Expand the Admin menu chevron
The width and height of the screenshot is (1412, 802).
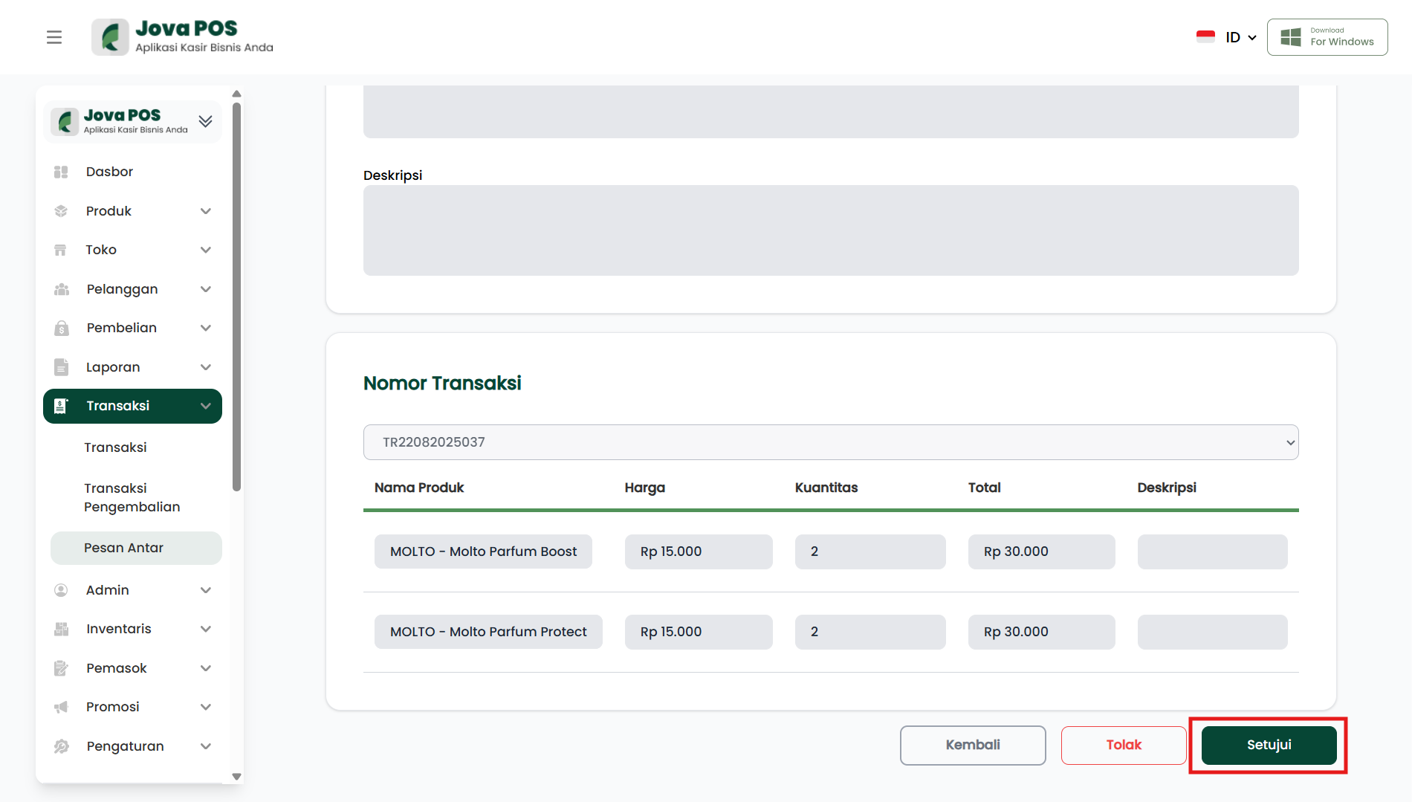coord(206,590)
